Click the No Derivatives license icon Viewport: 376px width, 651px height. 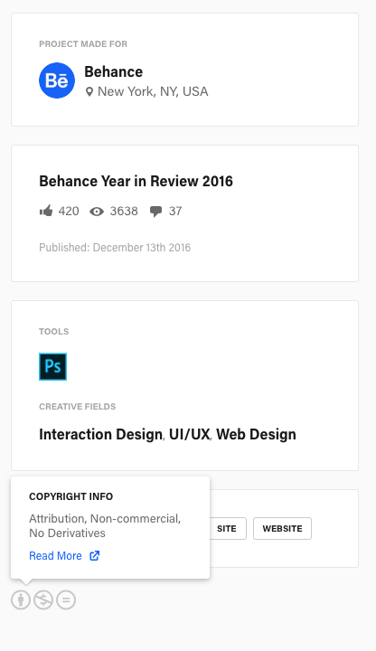pyautogui.click(x=66, y=600)
